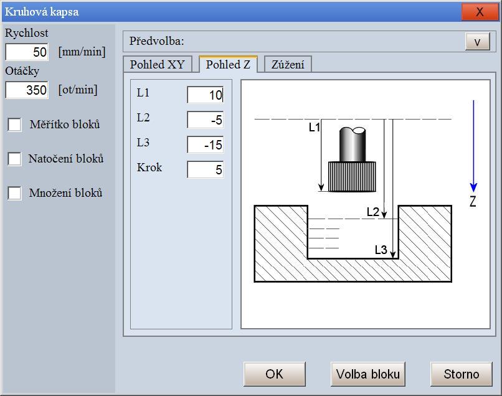The height and width of the screenshot is (396, 502).
Task: Focus the L3 value field
Action: click(205, 144)
